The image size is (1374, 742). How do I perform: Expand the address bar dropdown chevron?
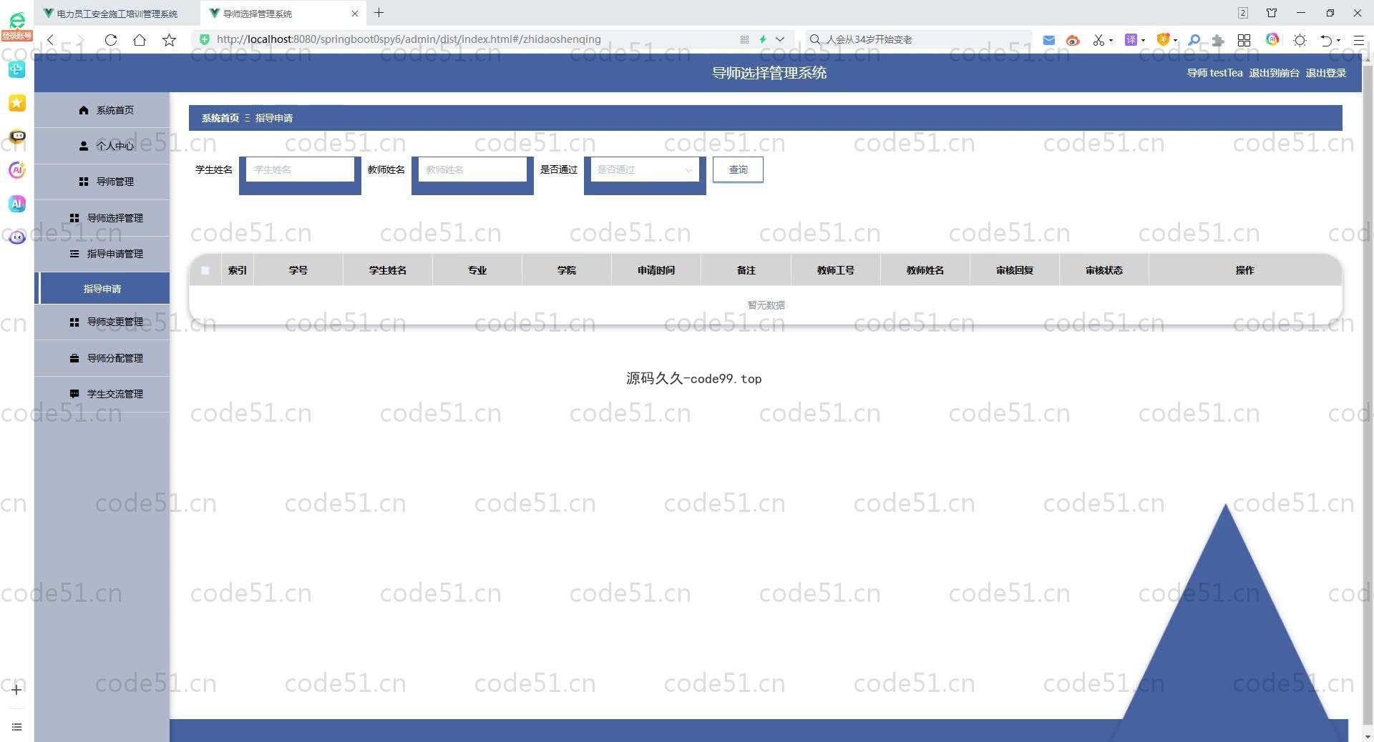[x=780, y=39]
